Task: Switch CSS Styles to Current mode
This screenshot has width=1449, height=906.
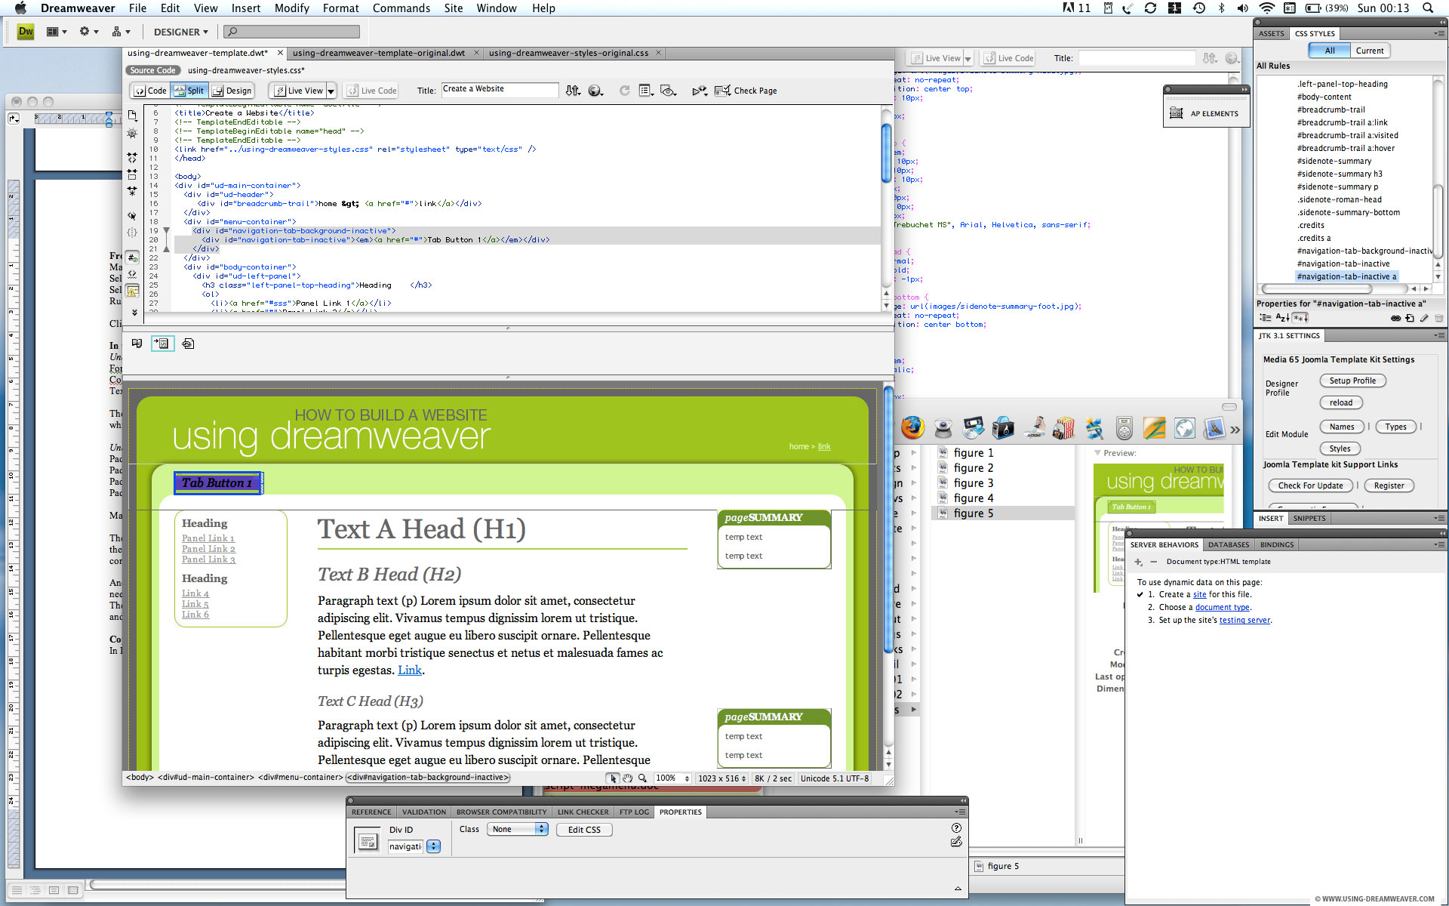Action: click(1369, 51)
